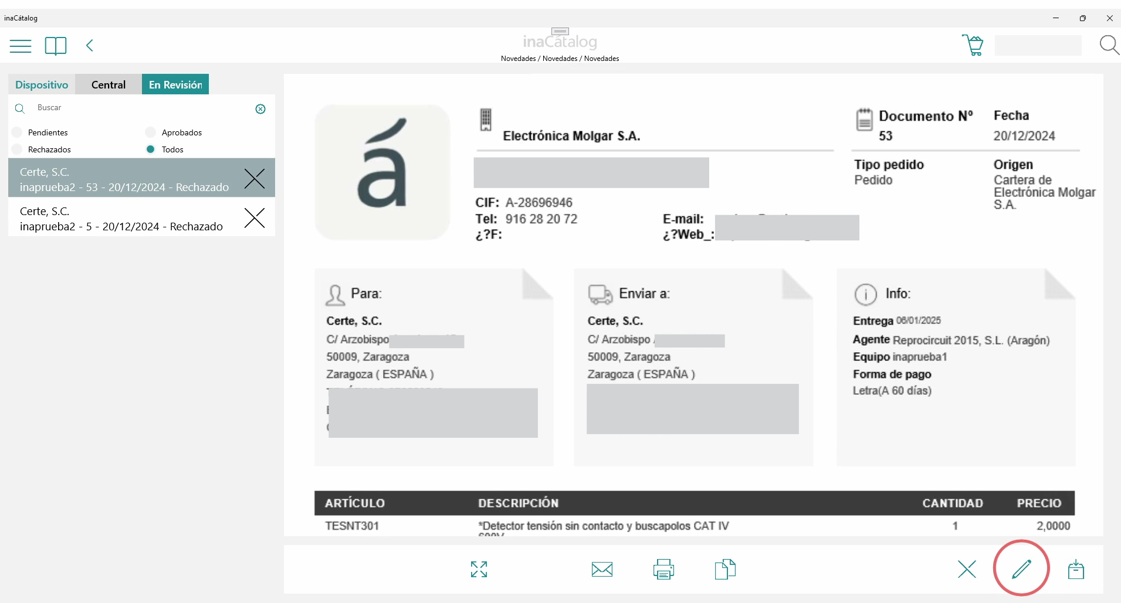Click the Buscar search field
This screenshot has width=1121, height=603.
coord(141,108)
